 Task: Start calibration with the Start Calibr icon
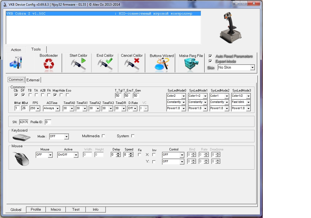coord(78,64)
